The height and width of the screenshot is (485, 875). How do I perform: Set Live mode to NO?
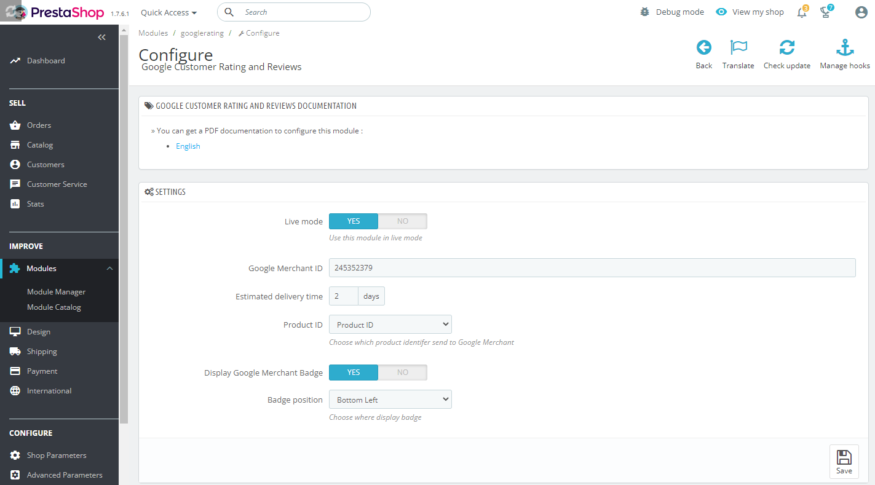pos(402,221)
